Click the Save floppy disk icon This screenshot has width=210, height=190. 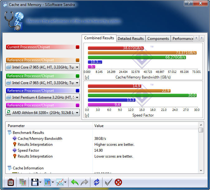tap(35, 182)
